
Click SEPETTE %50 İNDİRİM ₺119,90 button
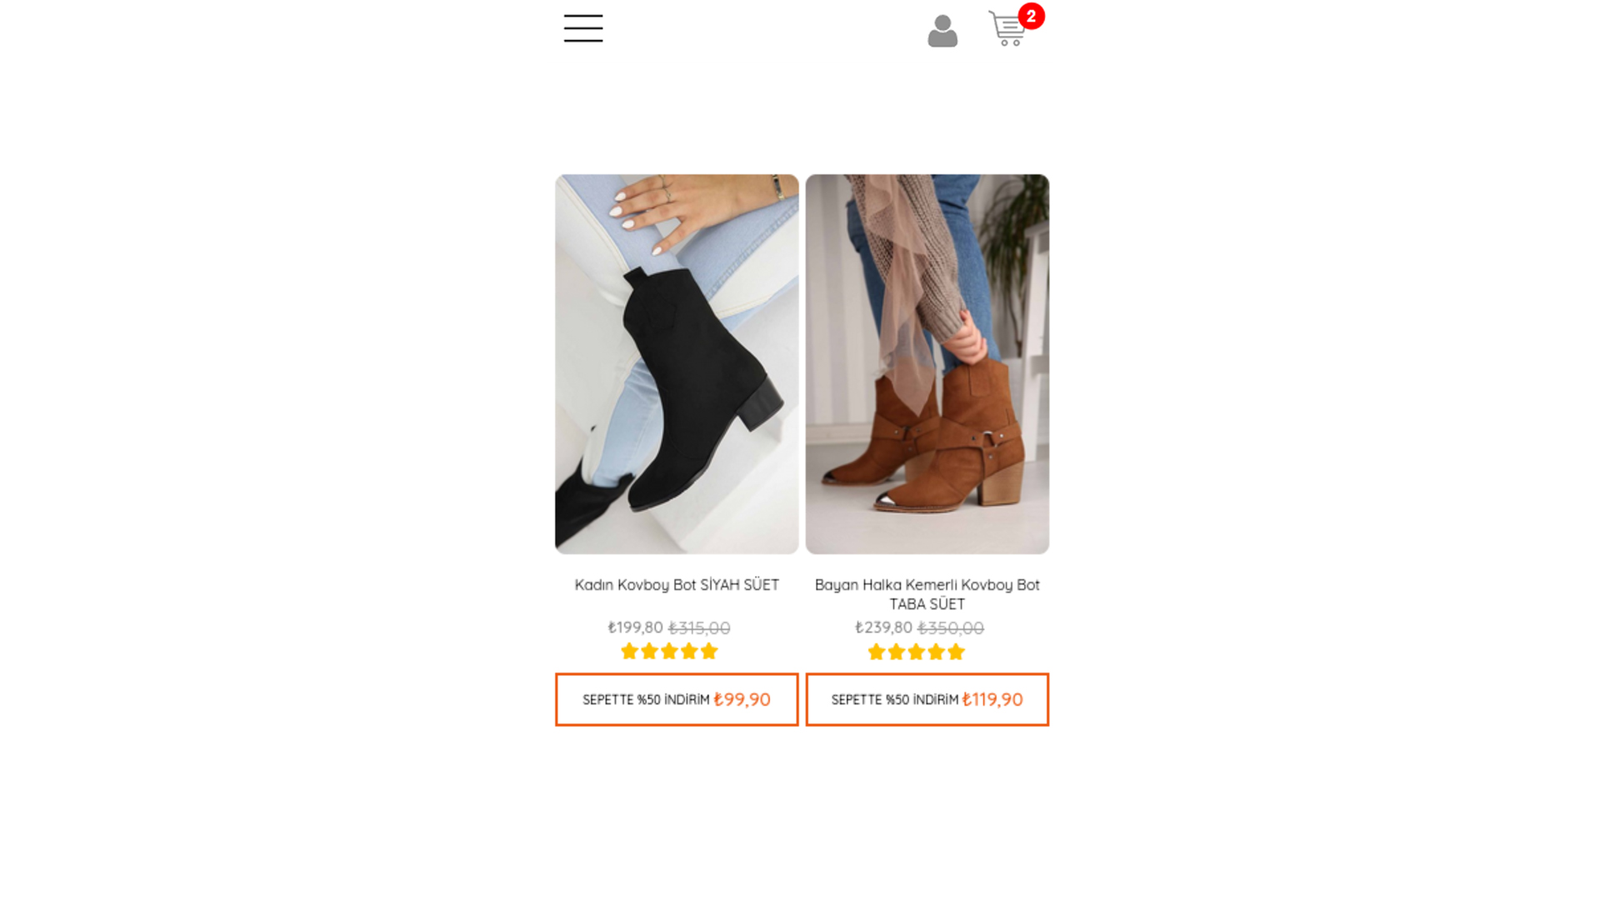(x=927, y=699)
